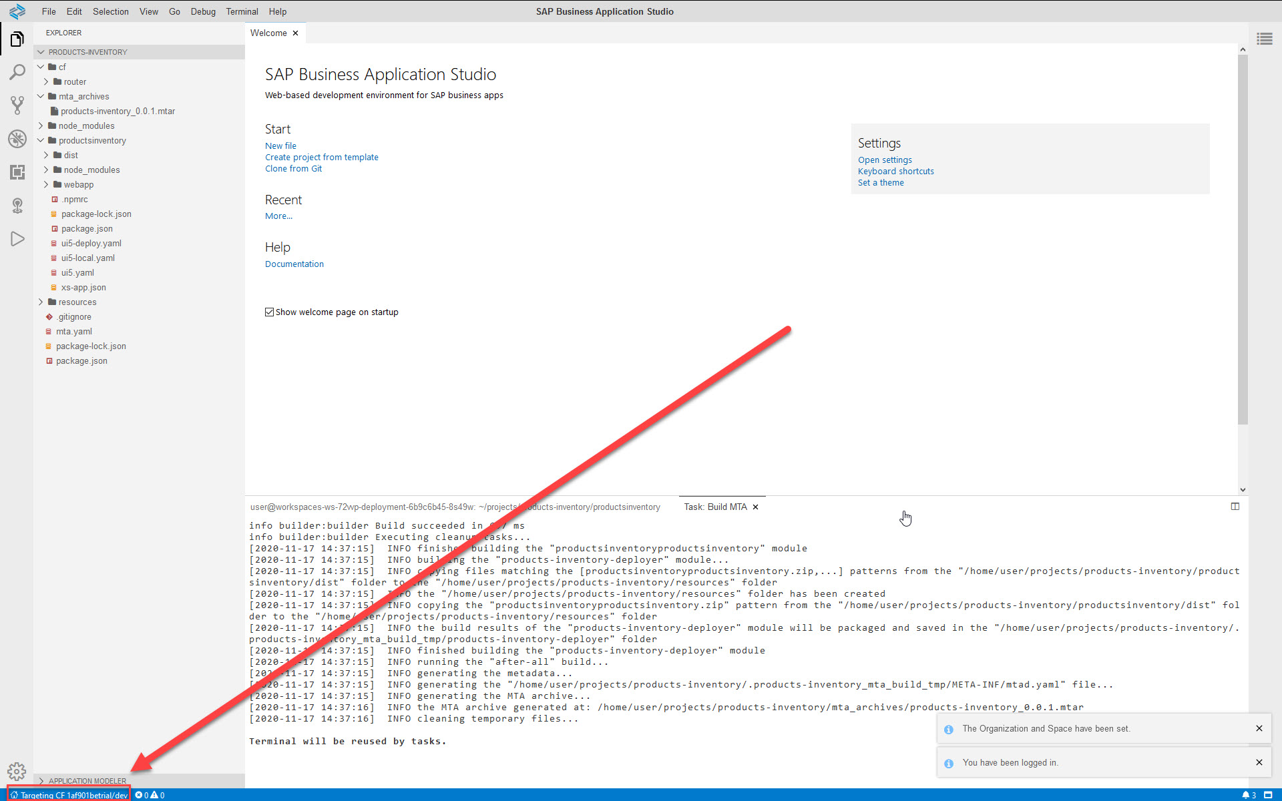Click the scroll up arrow of the editor
This screenshot has width=1282, height=801.
coord(1243,49)
